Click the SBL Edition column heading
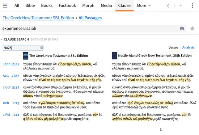 click(59, 56)
